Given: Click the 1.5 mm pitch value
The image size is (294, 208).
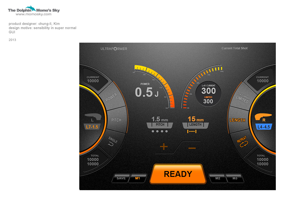Looking at the screenshot, I should click(x=160, y=119).
